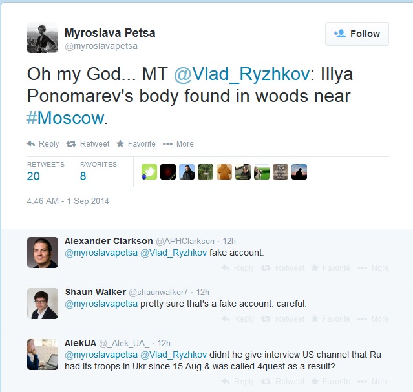Expand the More options on main tweet
This screenshot has width=413, height=392.
(178, 144)
